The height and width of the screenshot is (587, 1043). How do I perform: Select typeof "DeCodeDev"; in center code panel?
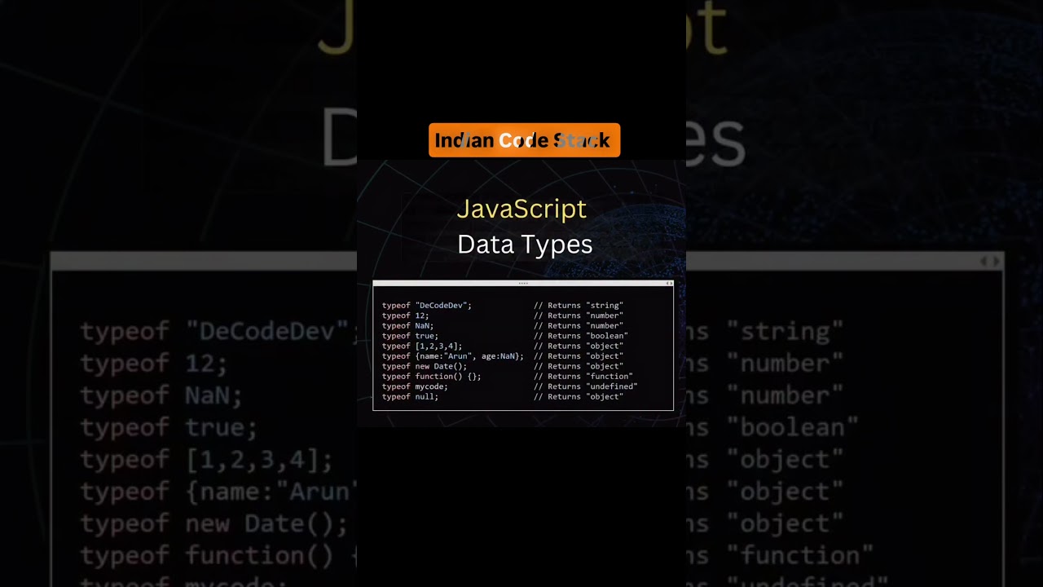[x=427, y=306]
